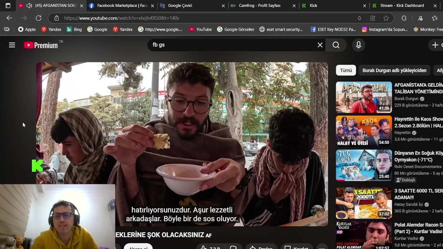Open the Bing bookmark

pos(74,29)
